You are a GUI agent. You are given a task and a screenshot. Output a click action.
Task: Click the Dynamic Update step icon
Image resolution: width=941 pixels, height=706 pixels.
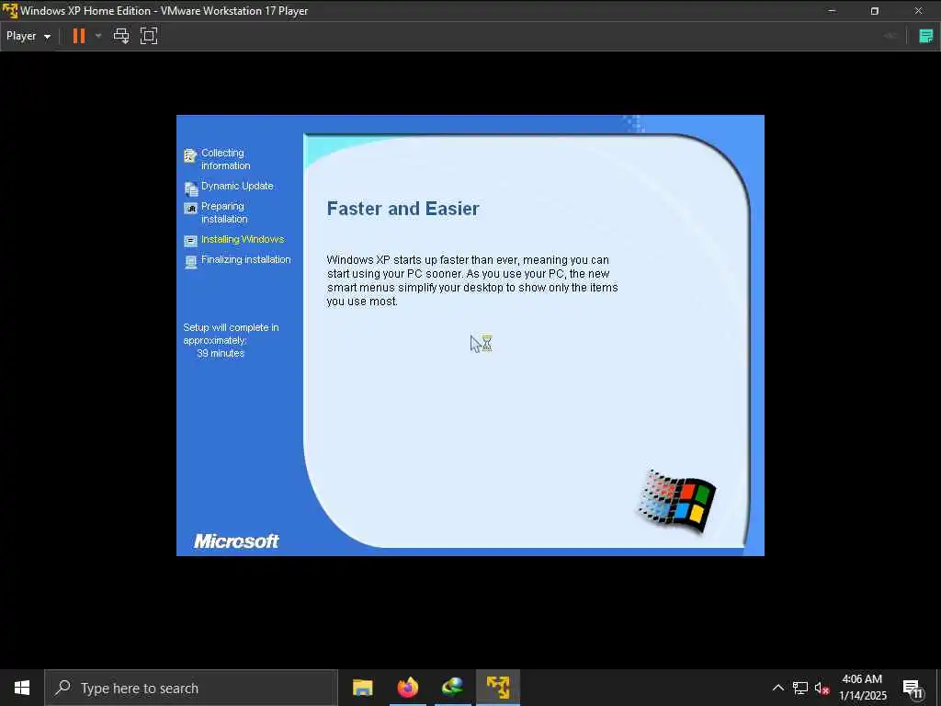pos(191,188)
